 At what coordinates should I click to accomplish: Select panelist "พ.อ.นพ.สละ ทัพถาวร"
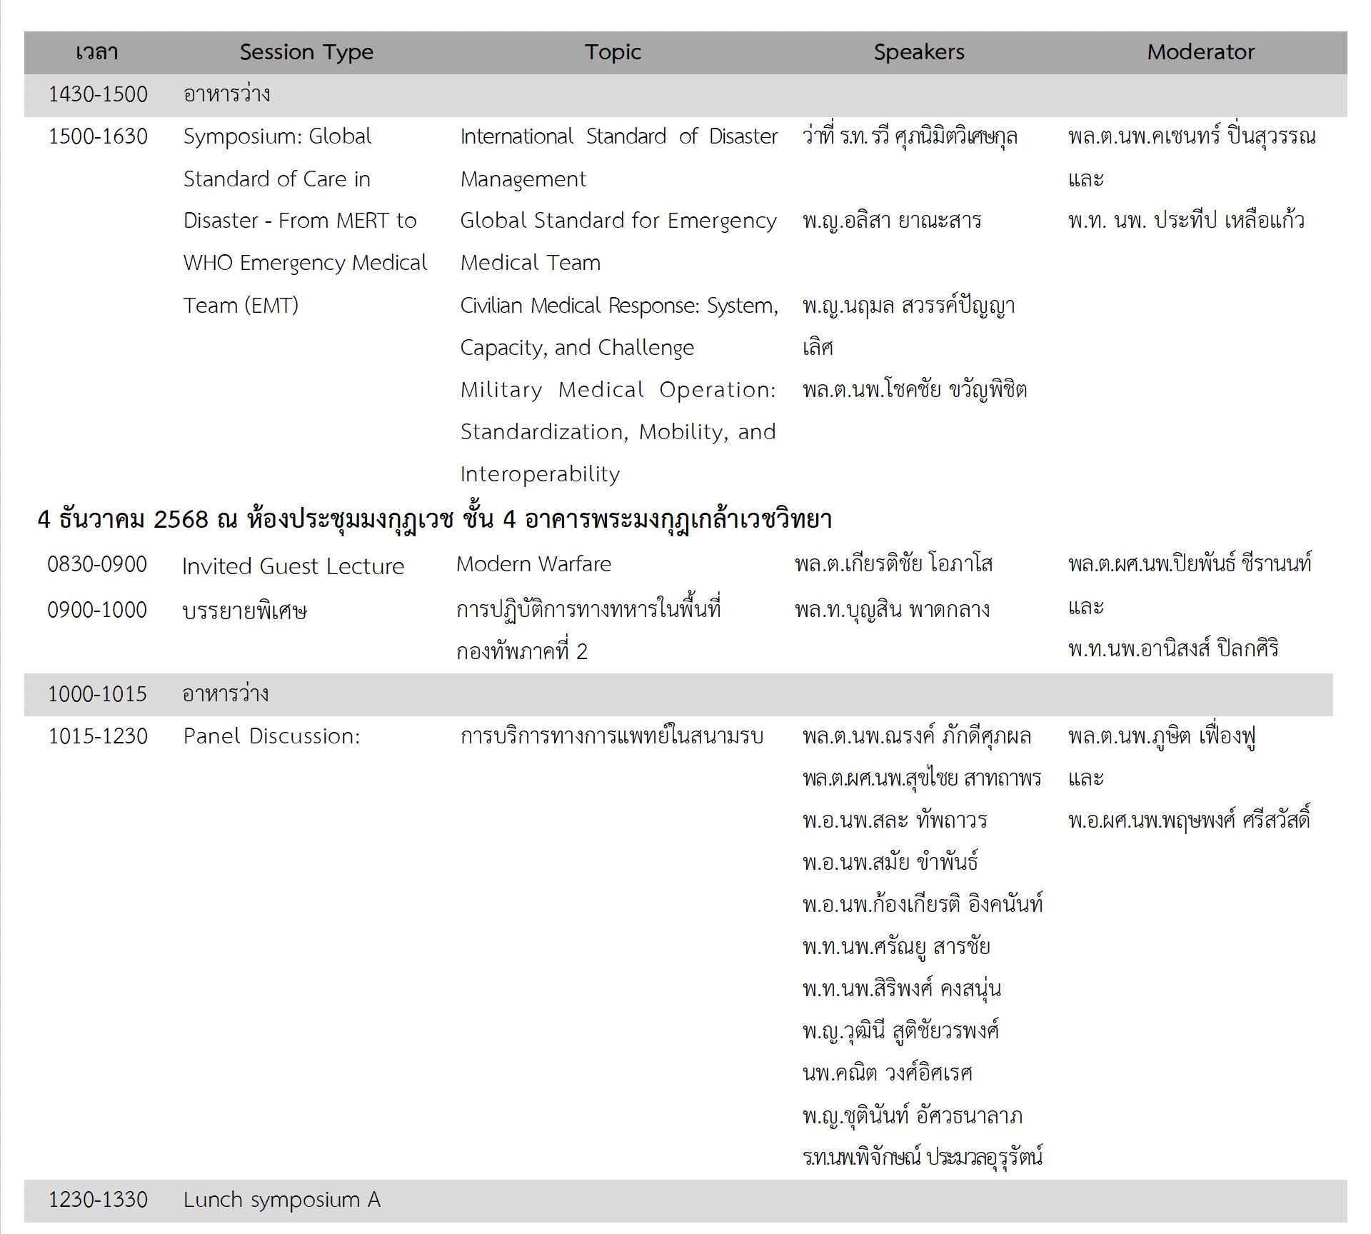[x=895, y=821]
